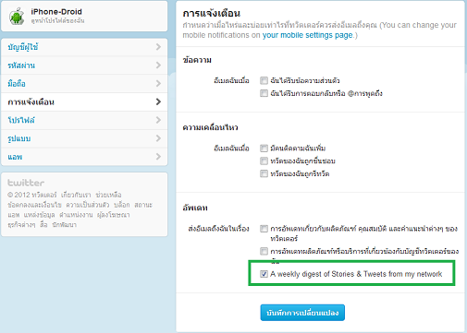Open ข้อตกลงและเงื่อนไข footer link

pos(34,205)
